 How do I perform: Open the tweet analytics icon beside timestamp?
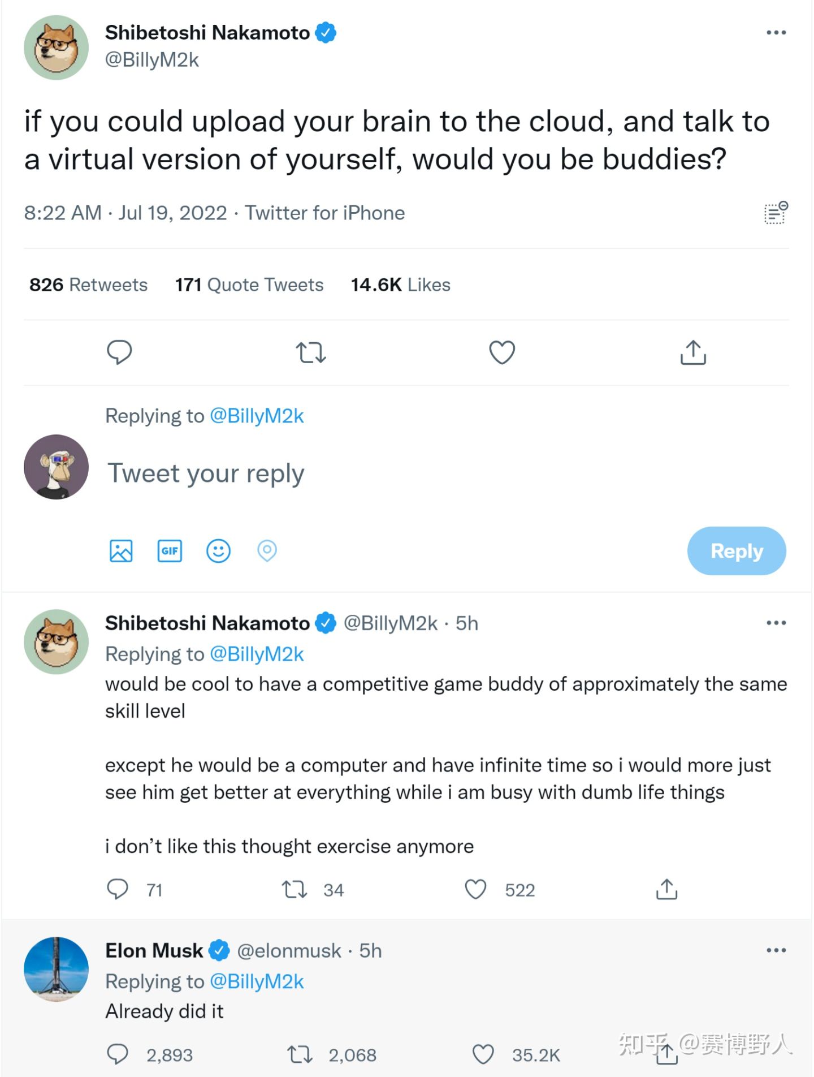click(x=776, y=213)
